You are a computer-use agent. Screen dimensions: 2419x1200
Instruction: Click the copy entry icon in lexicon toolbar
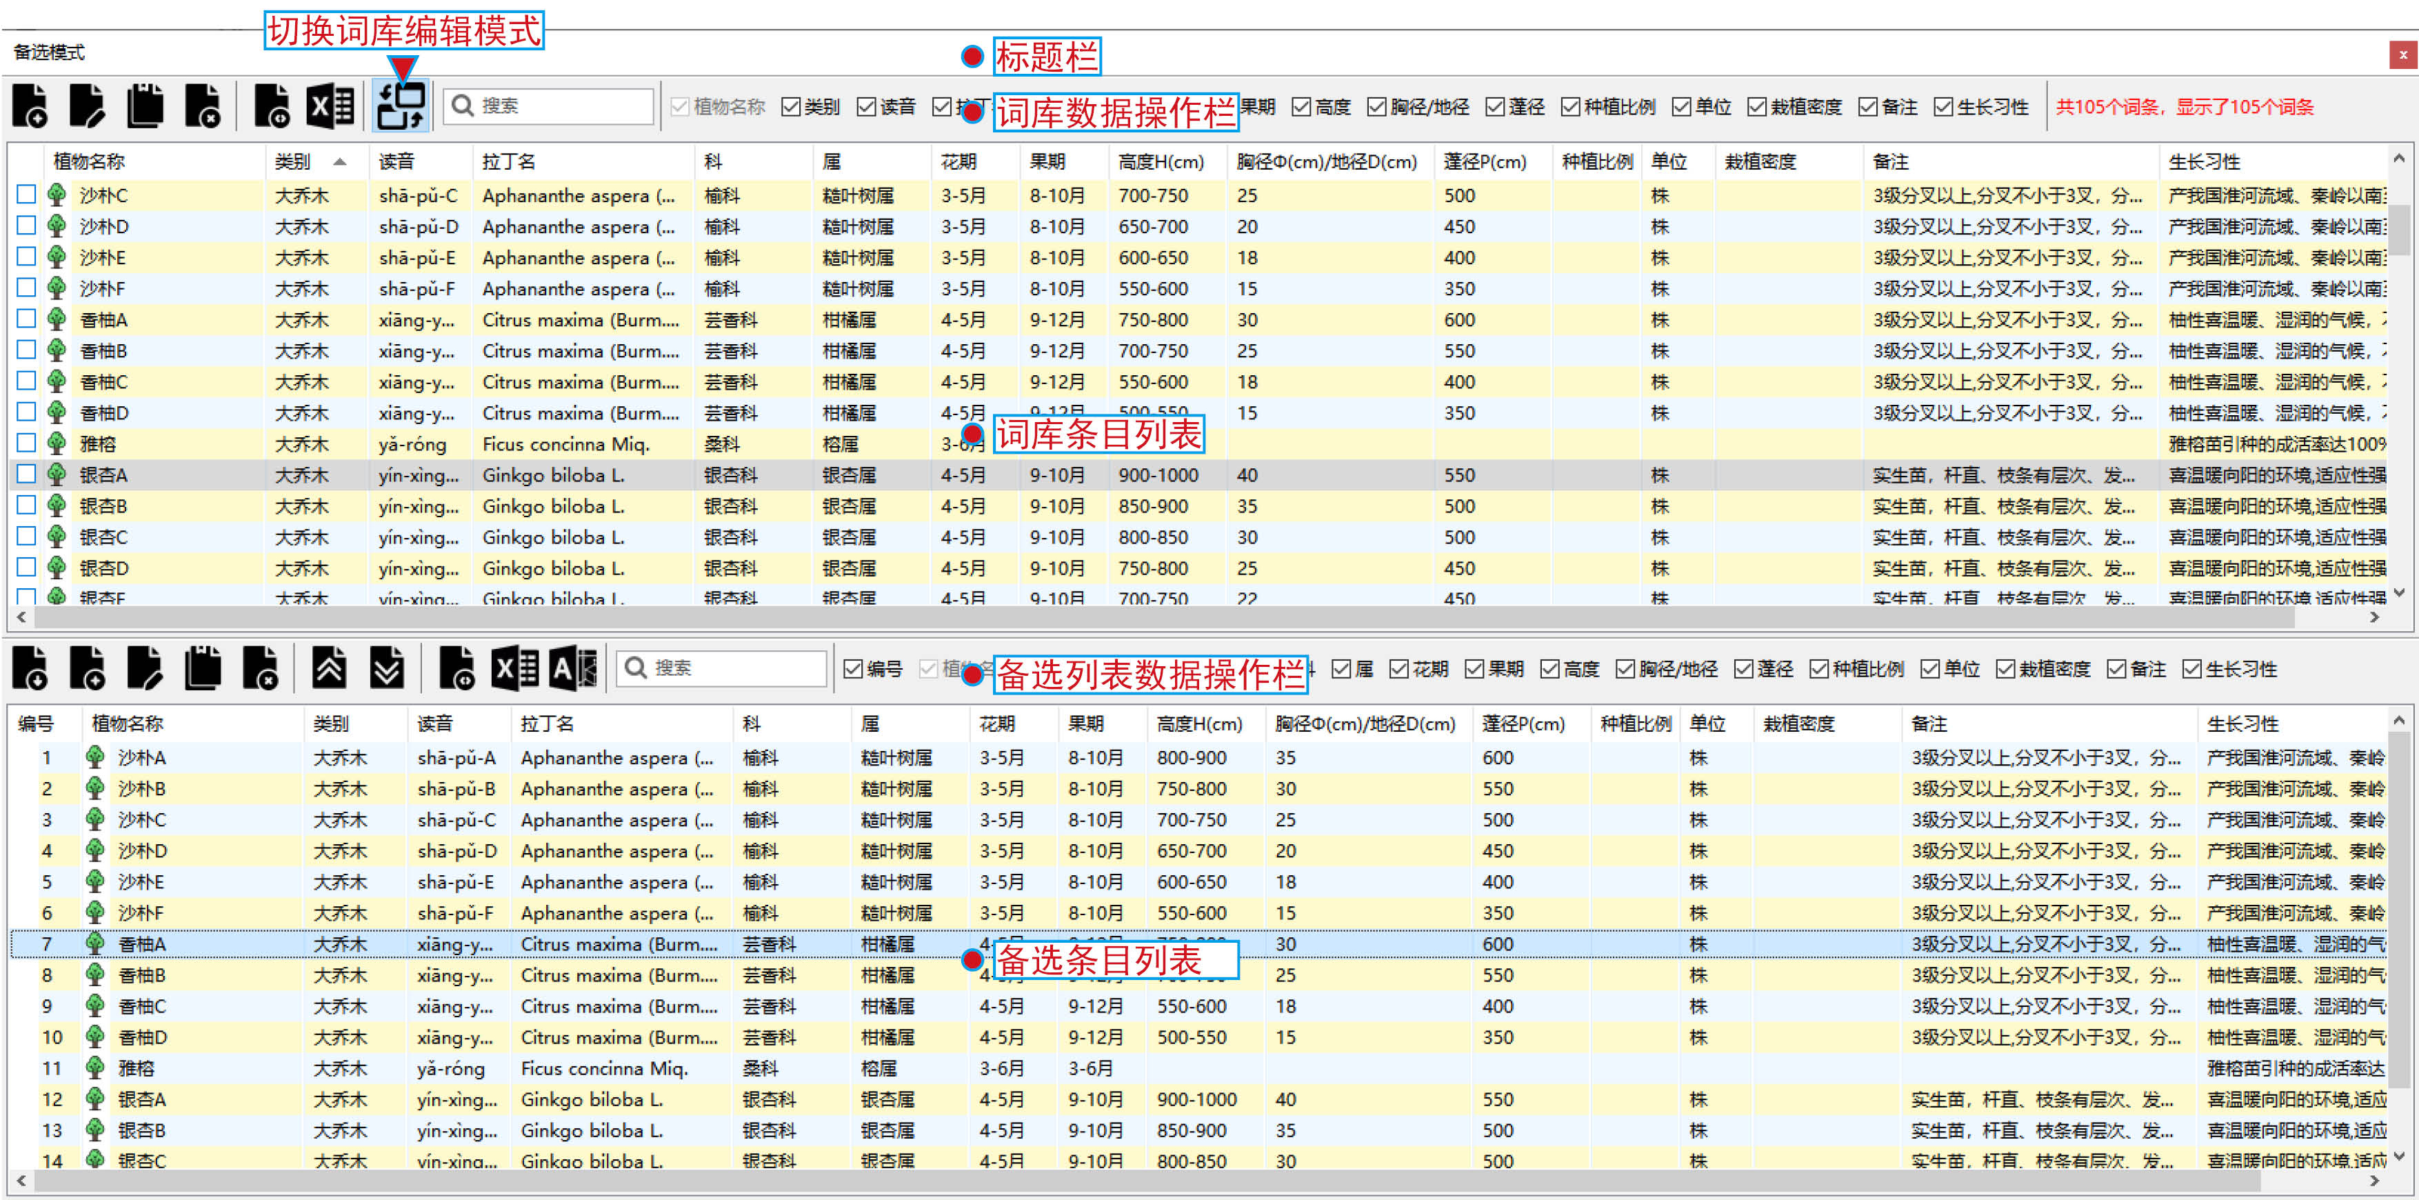click(x=145, y=105)
